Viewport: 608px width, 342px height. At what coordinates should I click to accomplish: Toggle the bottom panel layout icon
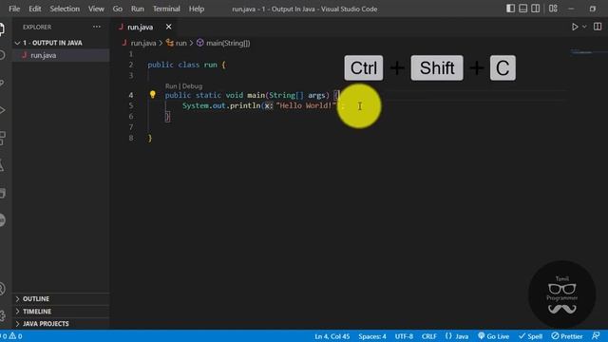523,9
